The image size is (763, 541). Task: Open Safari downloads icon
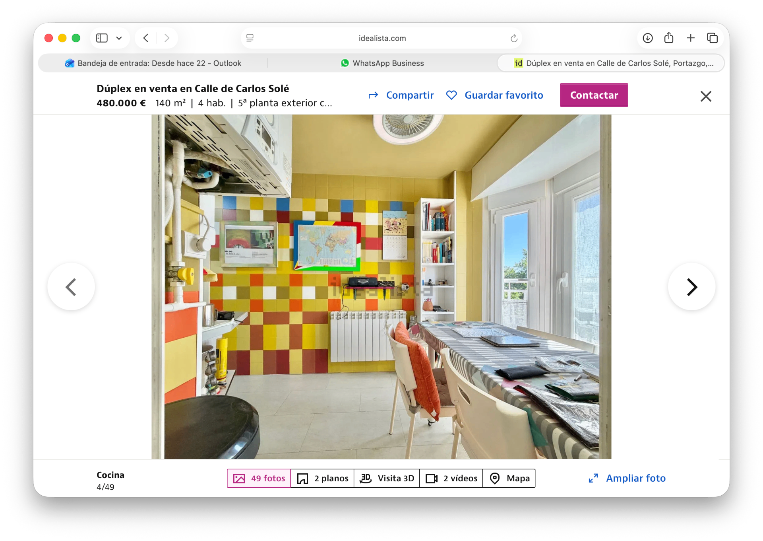point(648,38)
